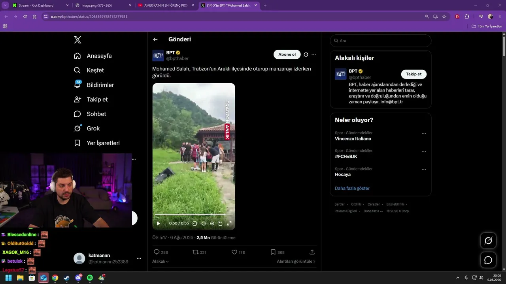Open more options for Hocaya trend

tap(424, 170)
